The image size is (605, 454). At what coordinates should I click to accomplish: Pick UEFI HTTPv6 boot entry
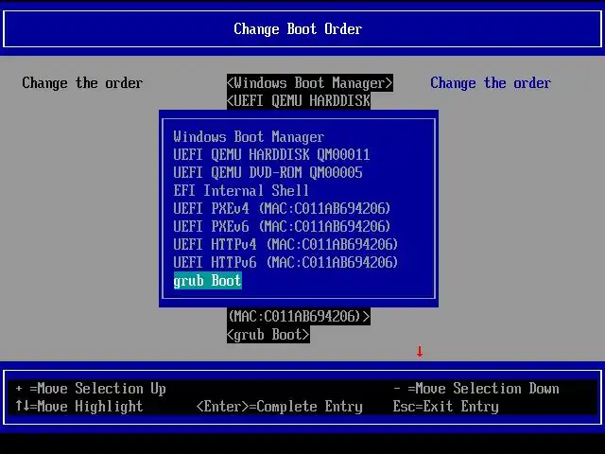[x=285, y=263]
